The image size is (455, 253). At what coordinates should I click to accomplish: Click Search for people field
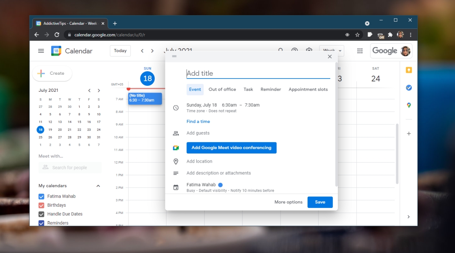pos(70,168)
